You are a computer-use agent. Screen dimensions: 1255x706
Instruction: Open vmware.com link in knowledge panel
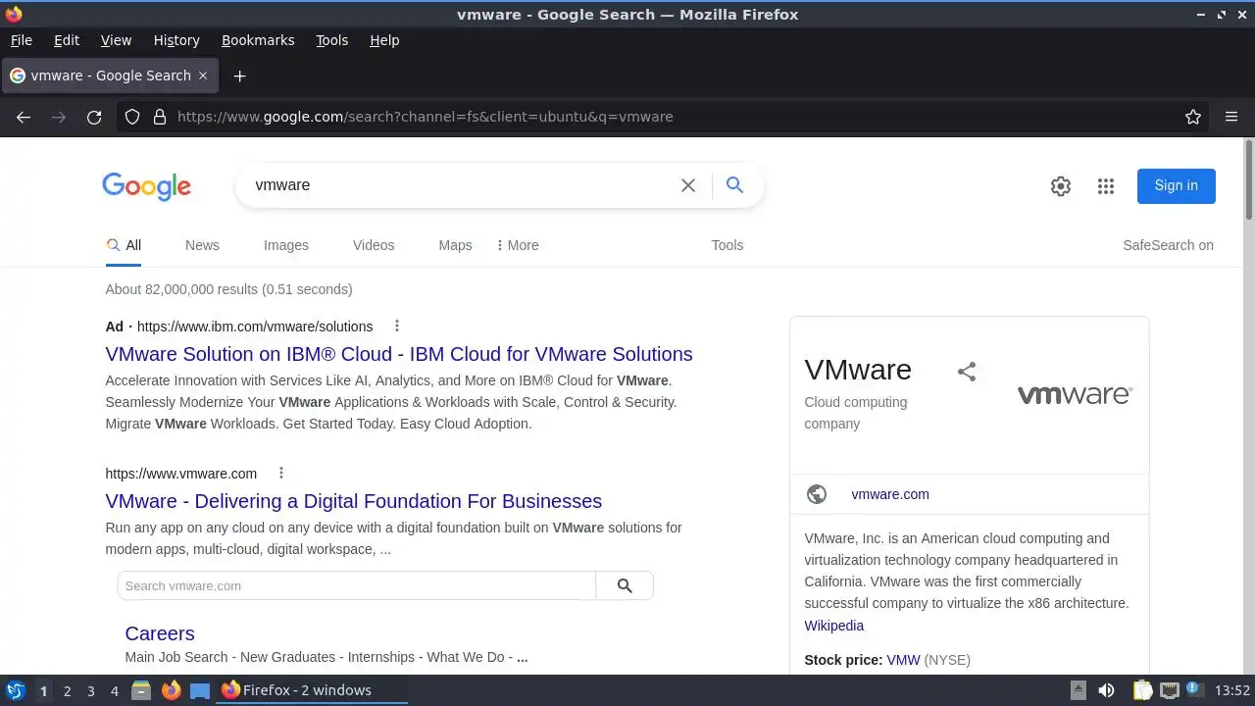click(890, 494)
